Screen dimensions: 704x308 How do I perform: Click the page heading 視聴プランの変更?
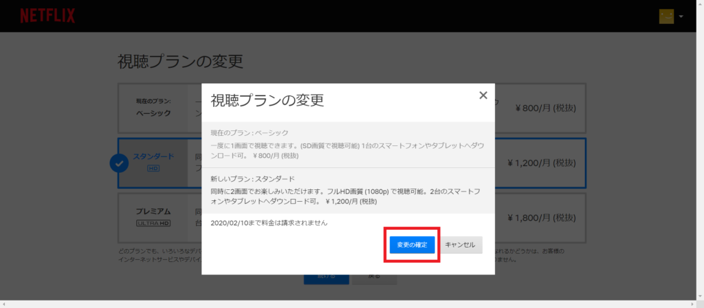point(181,61)
